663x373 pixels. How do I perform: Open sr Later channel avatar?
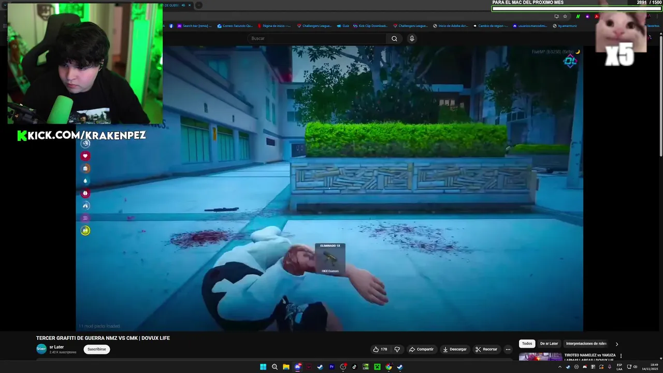(x=41, y=349)
